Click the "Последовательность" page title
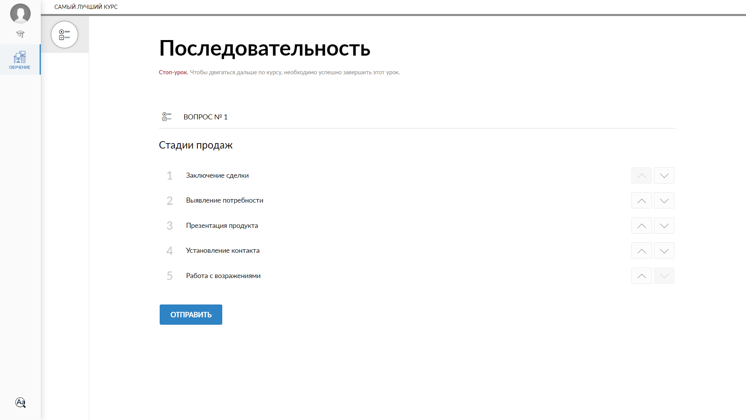 point(265,48)
